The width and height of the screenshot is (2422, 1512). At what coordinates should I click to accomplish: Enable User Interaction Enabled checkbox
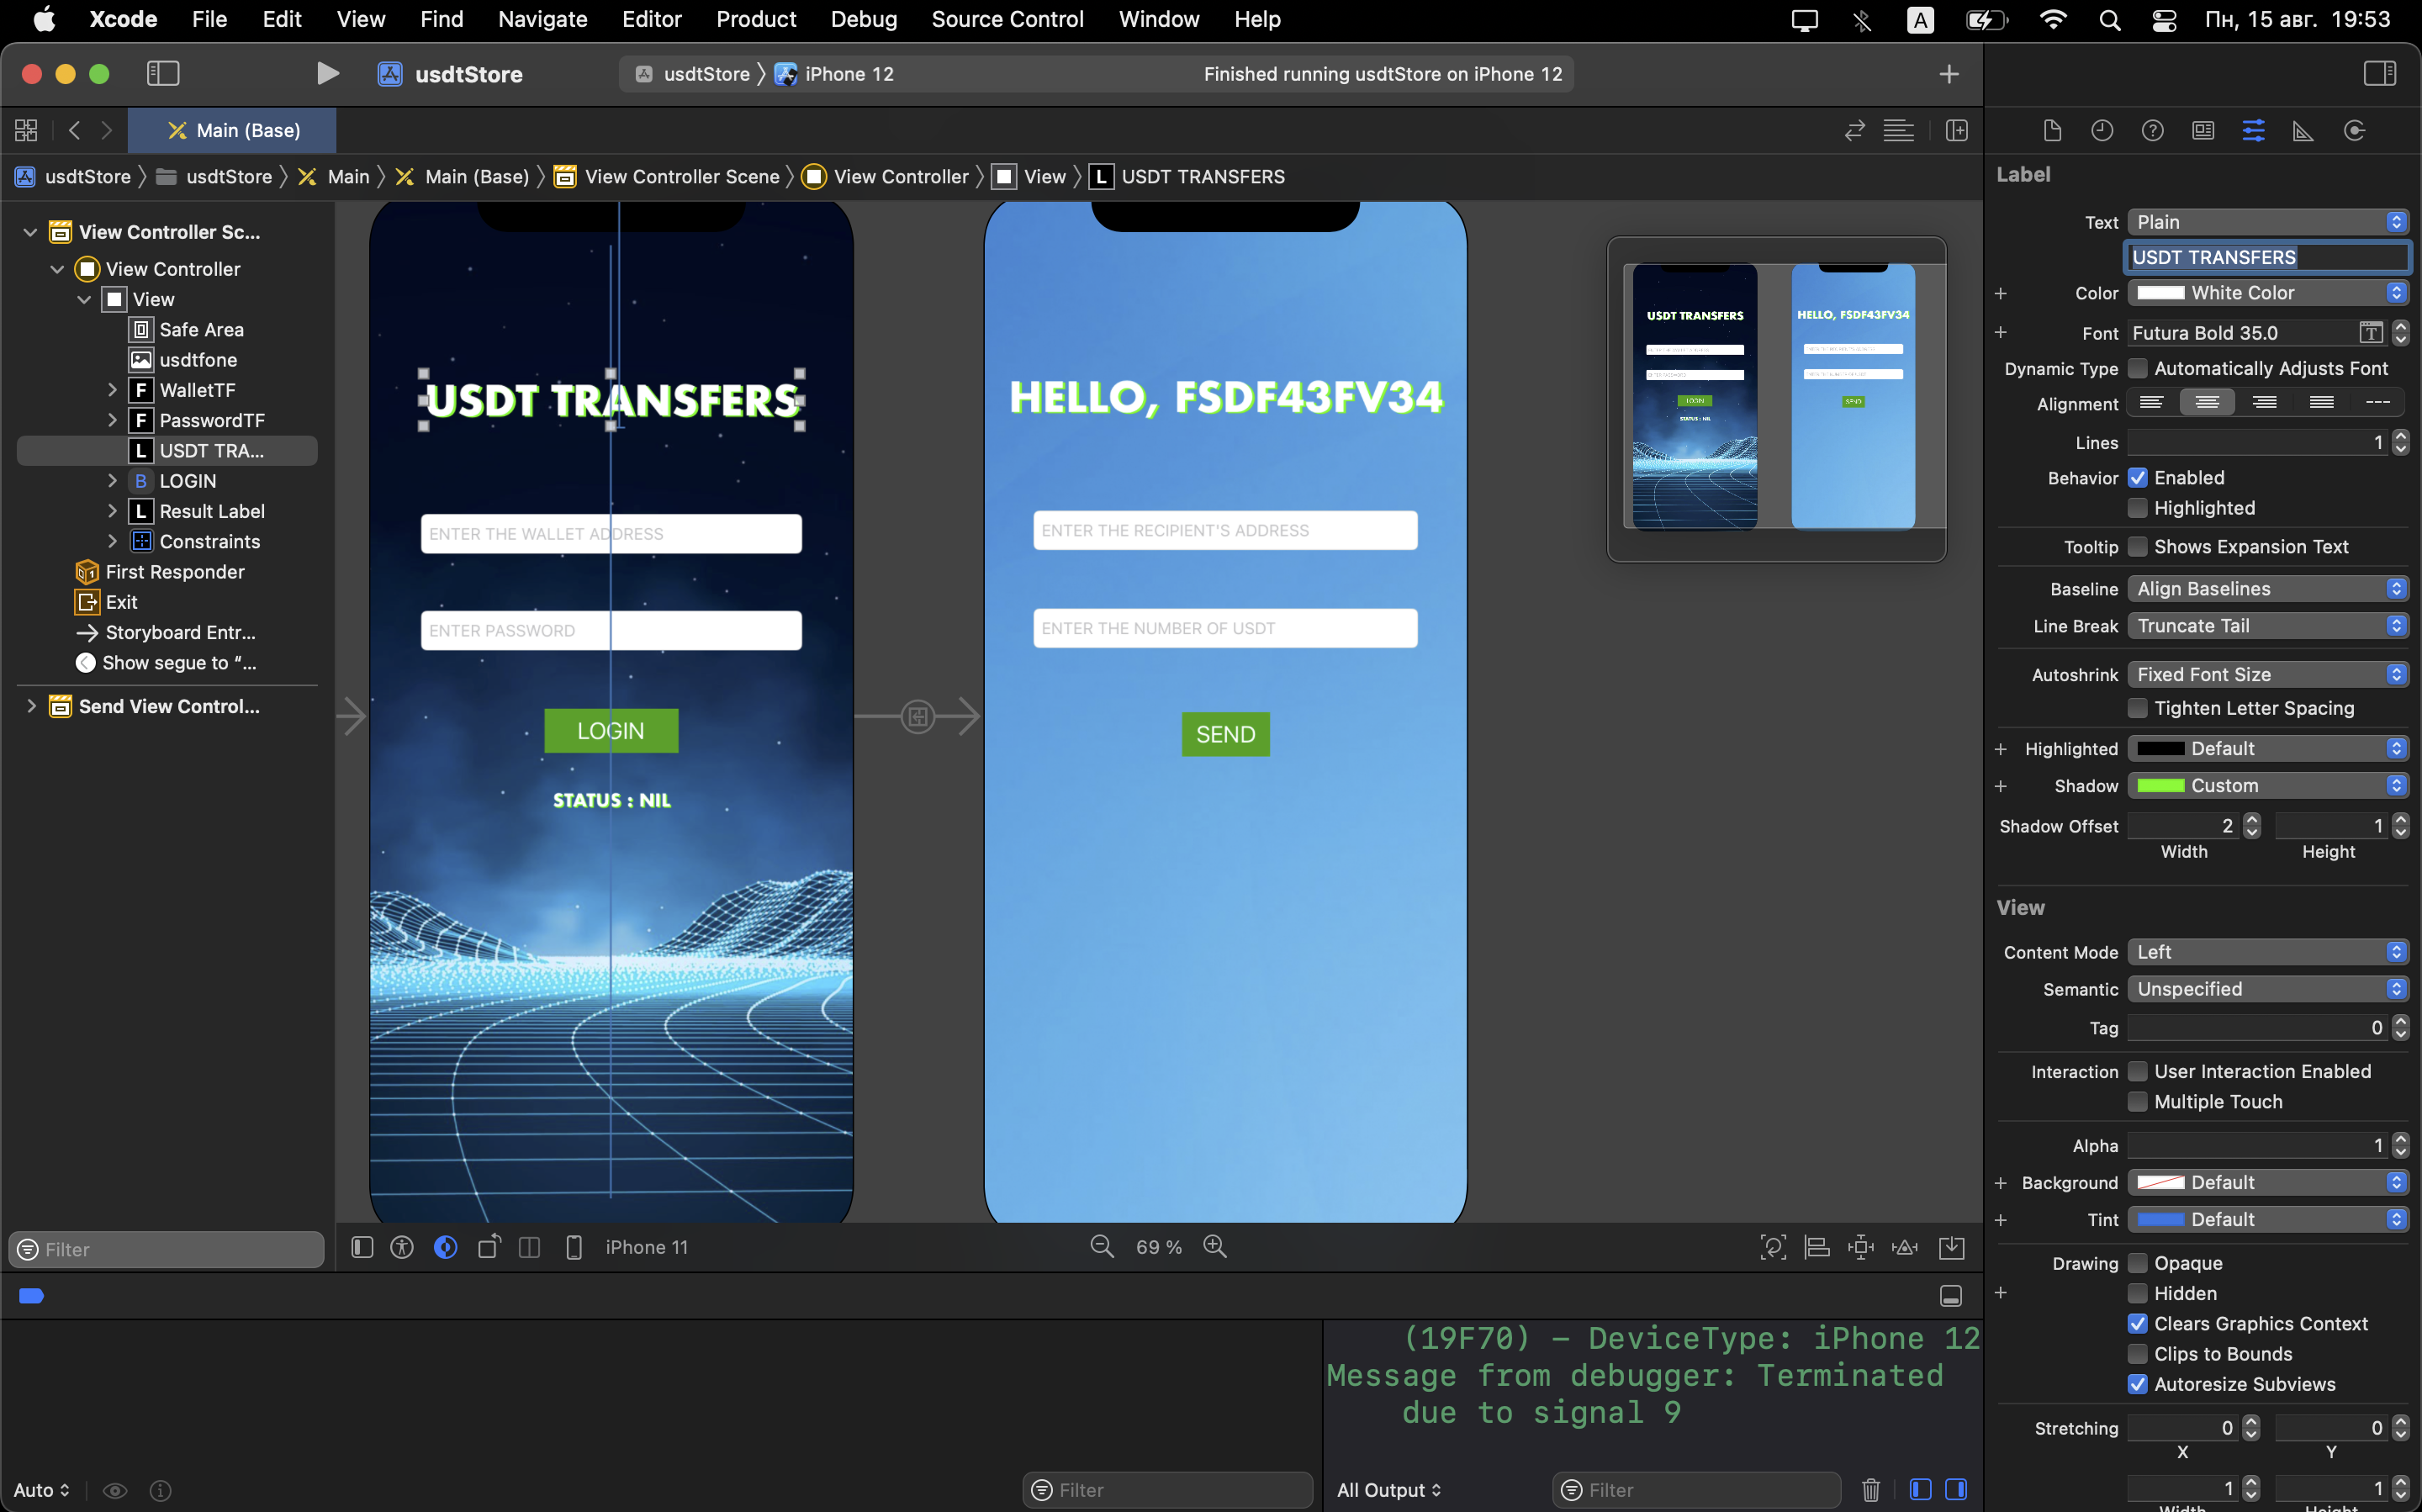pyautogui.click(x=2137, y=1072)
